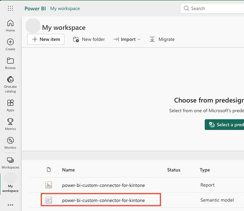Click the New item button

click(x=46, y=39)
